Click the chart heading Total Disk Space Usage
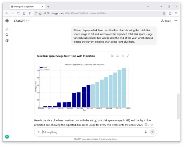The height and width of the screenshot is (145, 183). pyautogui.click(x=66, y=56)
